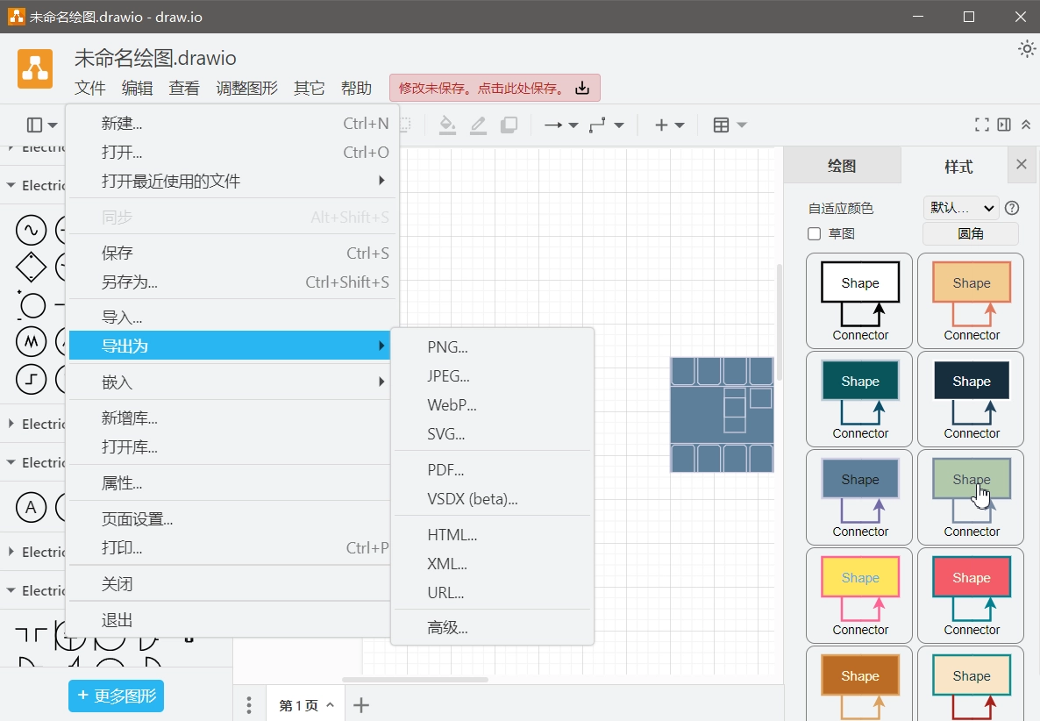The image size is (1040, 721).
Task: Select the motor M circle symbol
Action: click(32, 341)
